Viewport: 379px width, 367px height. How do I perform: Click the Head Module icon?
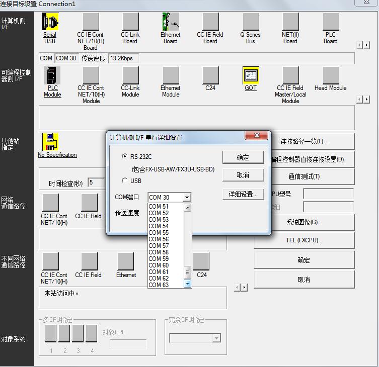(x=331, y=75)
